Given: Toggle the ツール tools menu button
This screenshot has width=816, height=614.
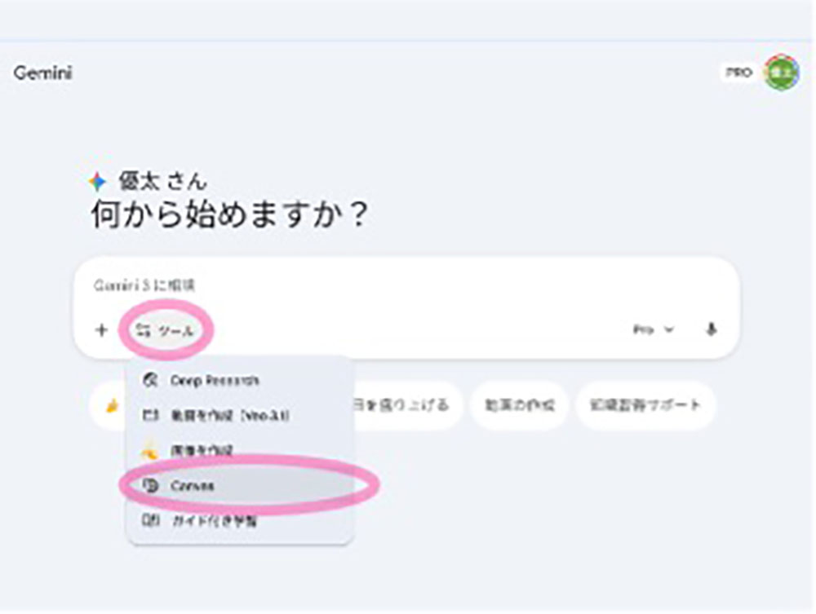Looking at the screenshot, I should [x=166, y=331].
